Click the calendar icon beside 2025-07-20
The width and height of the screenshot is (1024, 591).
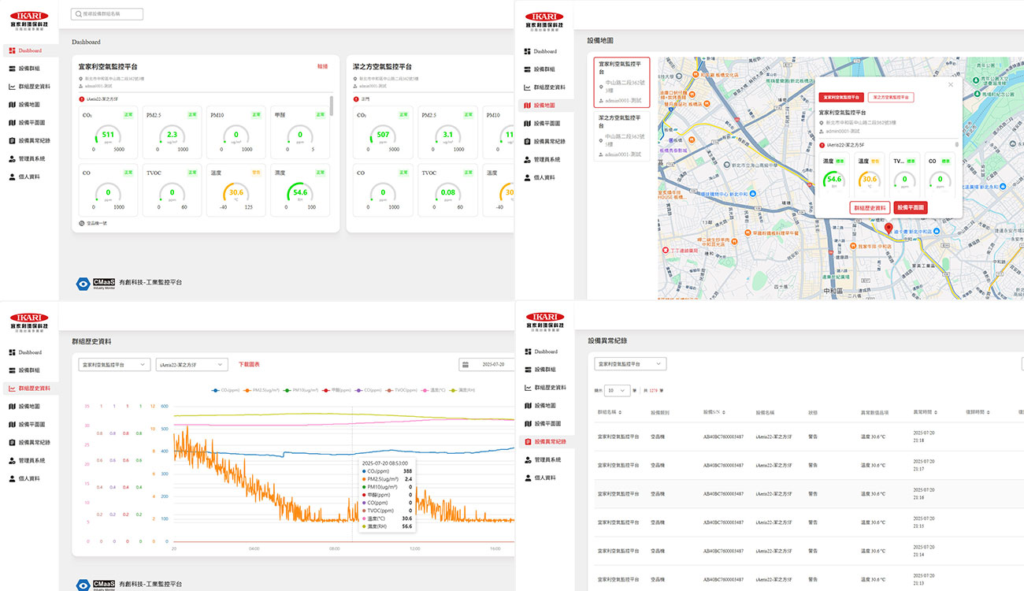click(x=466, y=365)
